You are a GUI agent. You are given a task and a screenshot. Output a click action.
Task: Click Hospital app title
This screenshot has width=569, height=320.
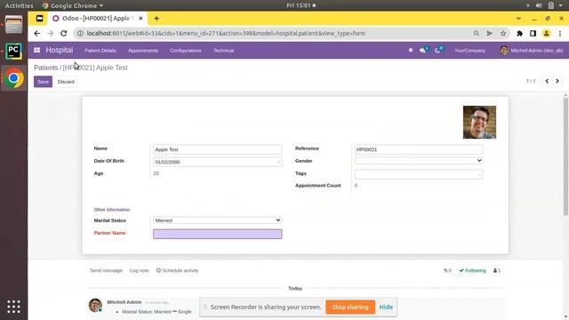pyautogui.click(x=60, y=50)
